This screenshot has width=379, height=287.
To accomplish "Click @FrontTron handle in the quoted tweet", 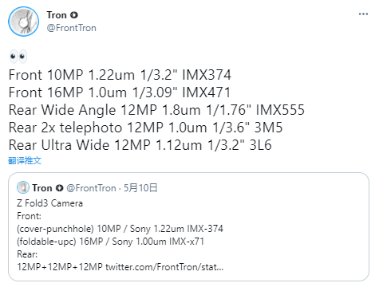I will click(91, 188).
